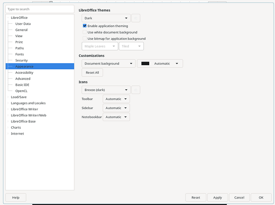Open the Toolbar icon size dropdown
Image resolution: width=275 pixels, height=205 pixels.
click(x=116, y=99)
